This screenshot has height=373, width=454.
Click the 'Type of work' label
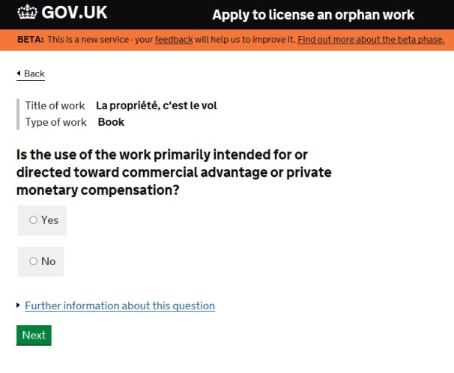56,122
